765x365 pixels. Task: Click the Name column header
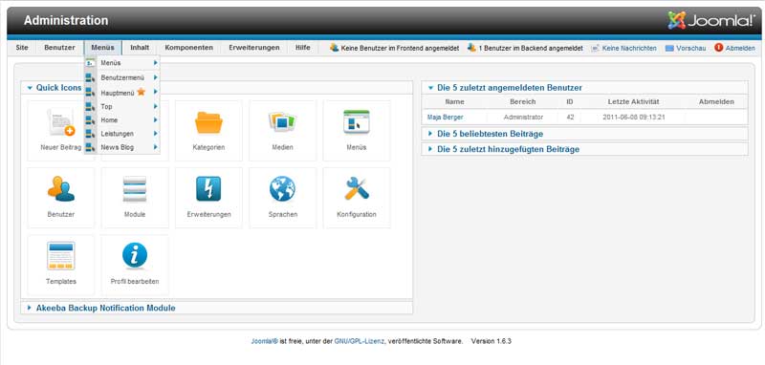click(455, 102)
